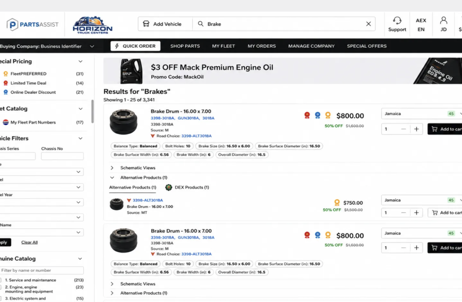Open the Shop Parts menu
This screenshot has height=302, width=462.
pyautogui.click(x=185, y=46)
